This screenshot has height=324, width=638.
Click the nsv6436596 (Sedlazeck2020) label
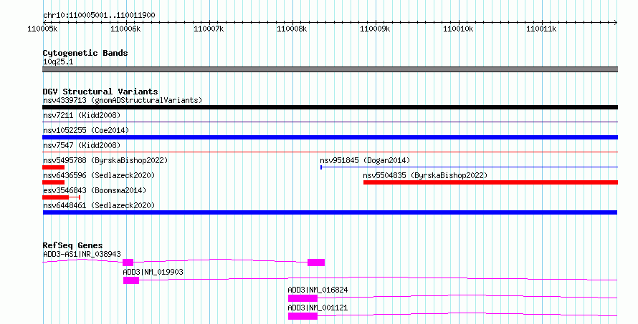99,175
